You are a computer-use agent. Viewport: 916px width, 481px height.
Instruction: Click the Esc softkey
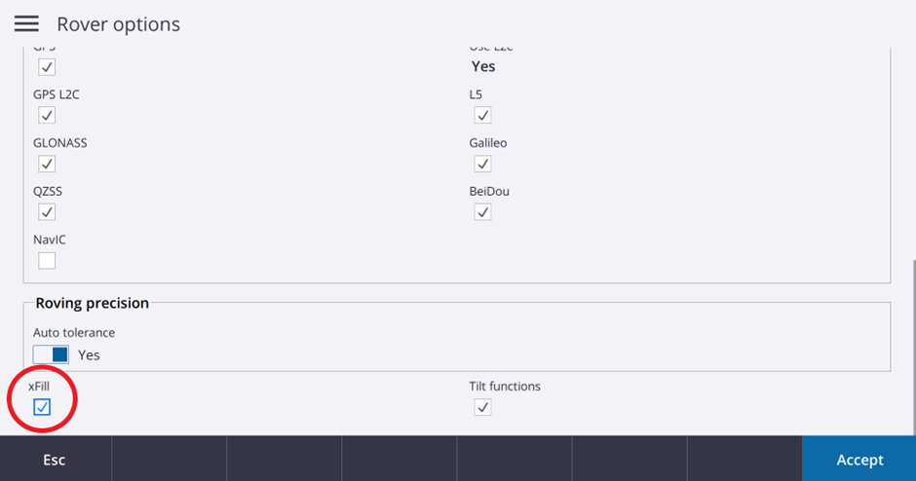point(55,460)
